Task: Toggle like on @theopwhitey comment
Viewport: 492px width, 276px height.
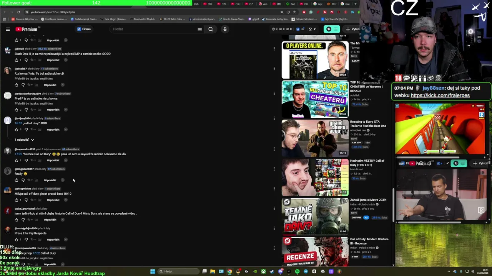Action: click(17, 200)
